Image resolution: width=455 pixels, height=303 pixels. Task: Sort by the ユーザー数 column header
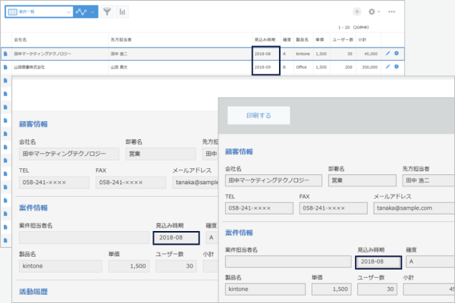tap(343, 39)
